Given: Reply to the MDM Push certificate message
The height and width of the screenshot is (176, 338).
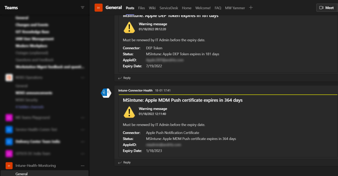Looking at the screenshot, I should tap(125, 162).
